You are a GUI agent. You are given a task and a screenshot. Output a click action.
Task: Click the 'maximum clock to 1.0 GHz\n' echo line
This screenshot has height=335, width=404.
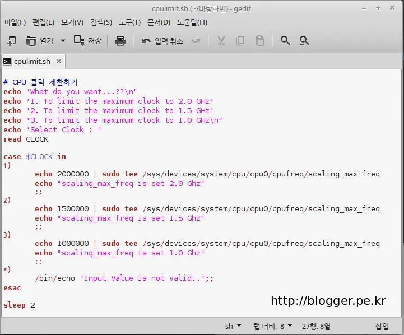113,120
